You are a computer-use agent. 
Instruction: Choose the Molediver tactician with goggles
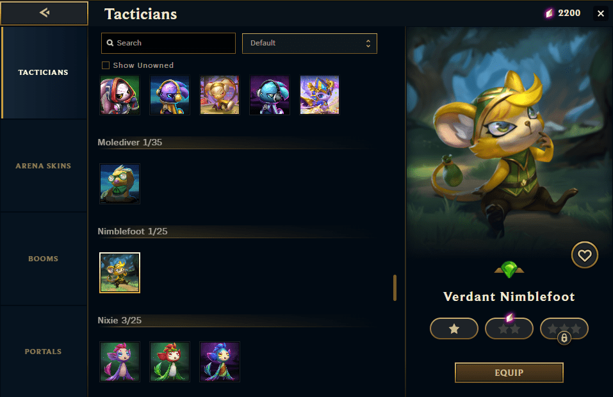(x=120, y=184)
